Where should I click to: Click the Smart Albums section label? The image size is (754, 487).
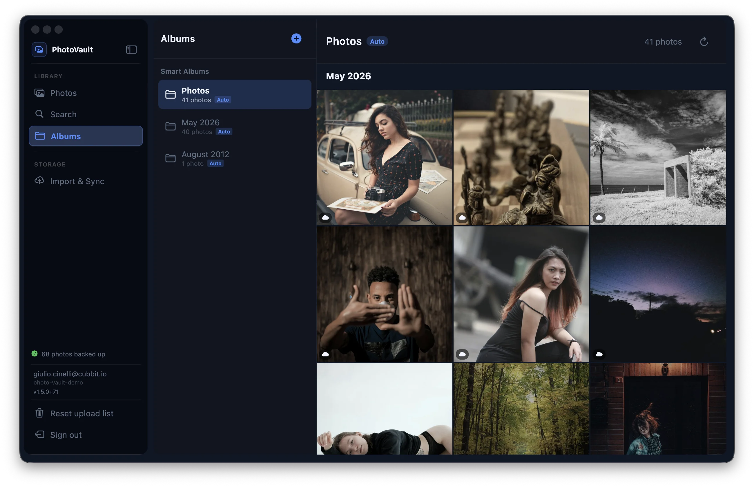tap(185, 72)
